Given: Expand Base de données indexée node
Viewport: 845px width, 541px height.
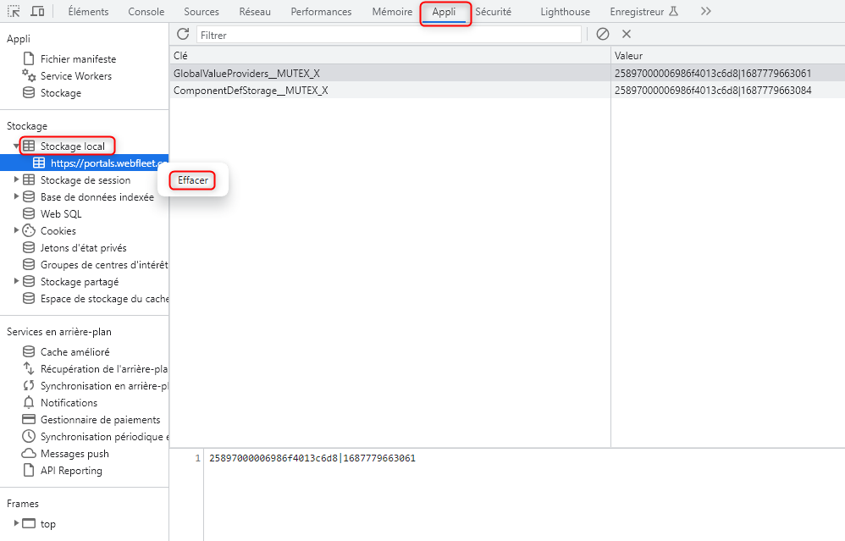Looking at the screenshot, I should click(x=17, y=197).
